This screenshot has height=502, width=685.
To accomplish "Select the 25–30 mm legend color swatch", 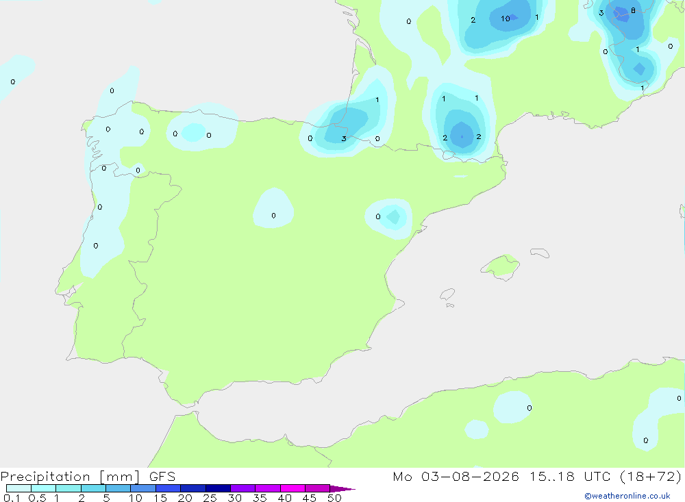I will point(218,488).
